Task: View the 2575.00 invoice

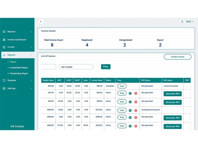Action: tap(122, 110)
